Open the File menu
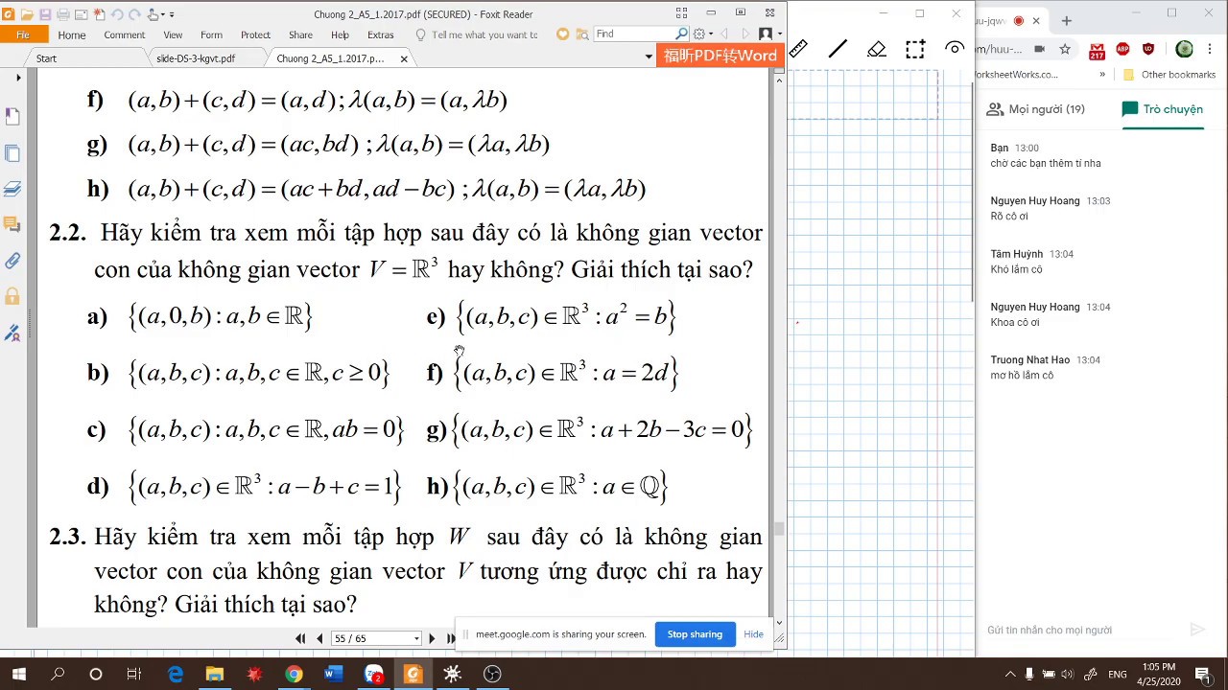The image size is (1228, 690). pos(22,34)
